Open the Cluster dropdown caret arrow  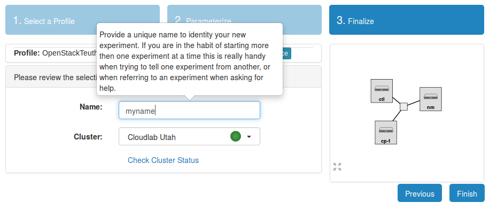pyautogui.click(x=249, y=137)
